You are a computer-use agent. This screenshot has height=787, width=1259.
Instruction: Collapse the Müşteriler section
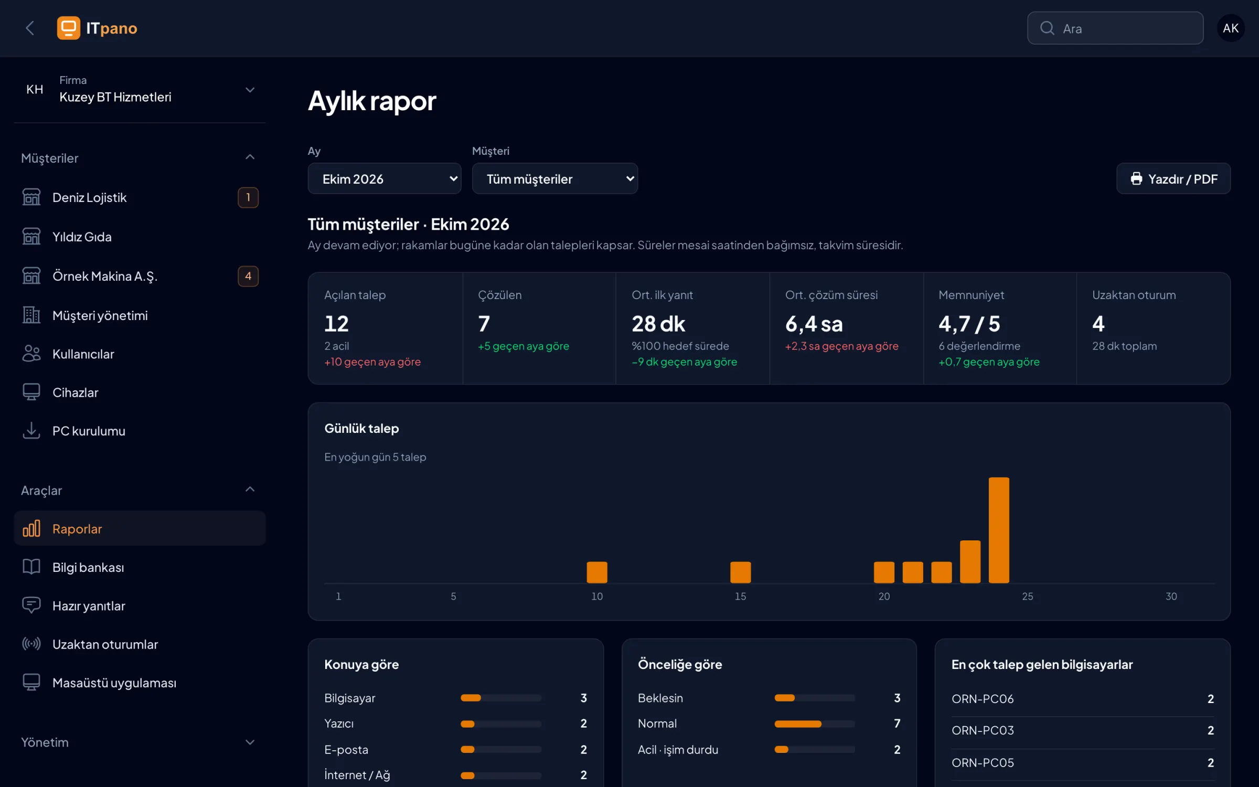pos(139,158)
